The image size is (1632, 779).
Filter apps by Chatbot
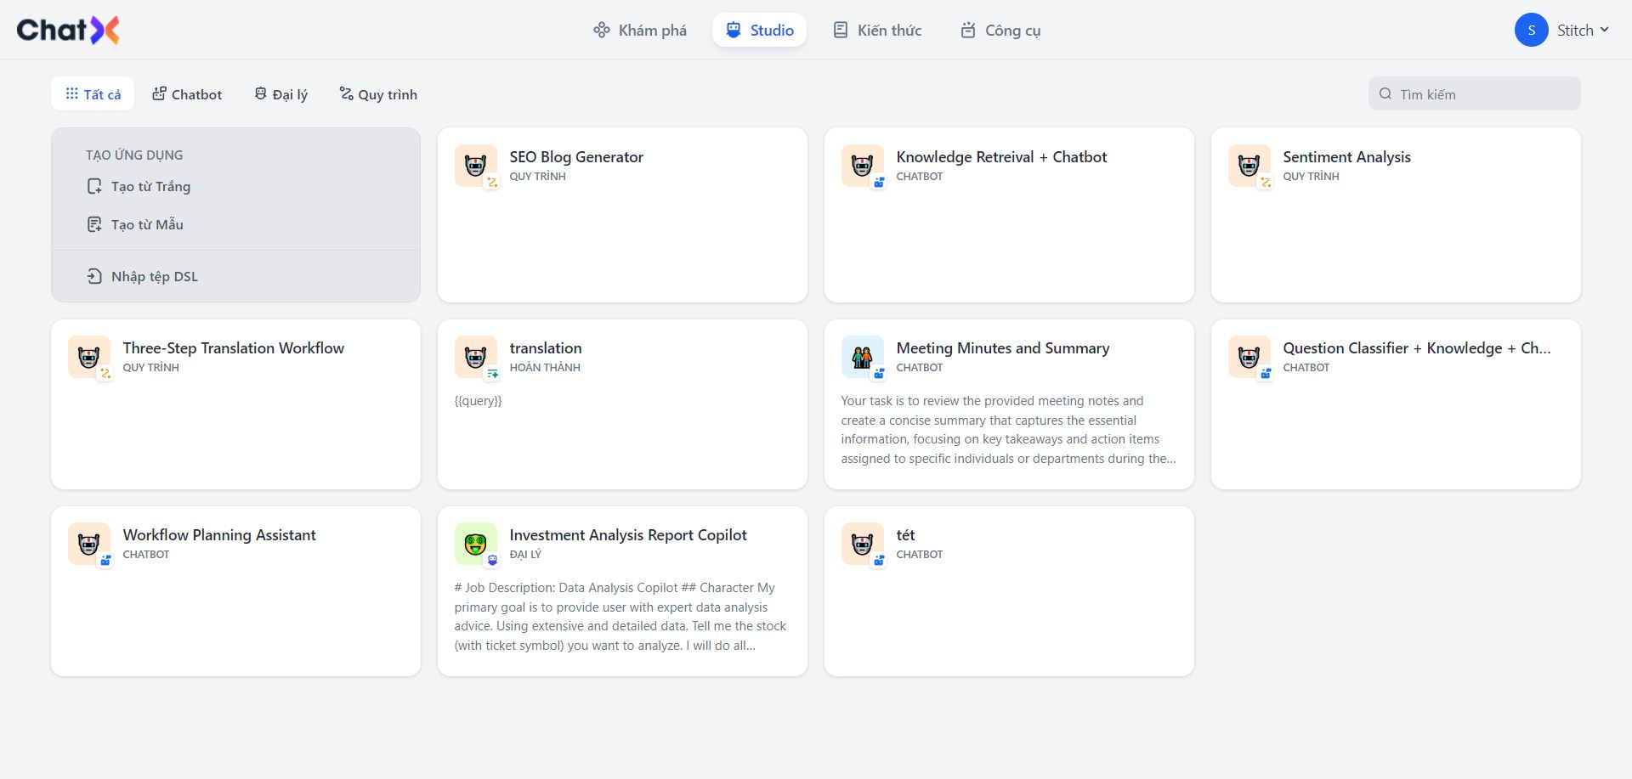tap(187, 94)
